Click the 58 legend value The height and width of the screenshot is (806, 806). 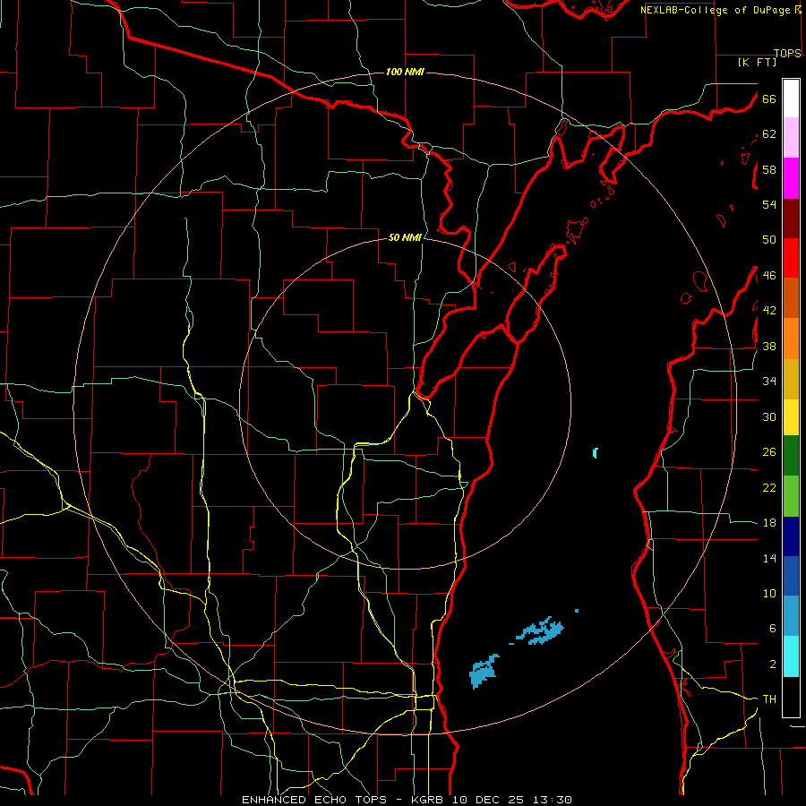coord(769,169)
